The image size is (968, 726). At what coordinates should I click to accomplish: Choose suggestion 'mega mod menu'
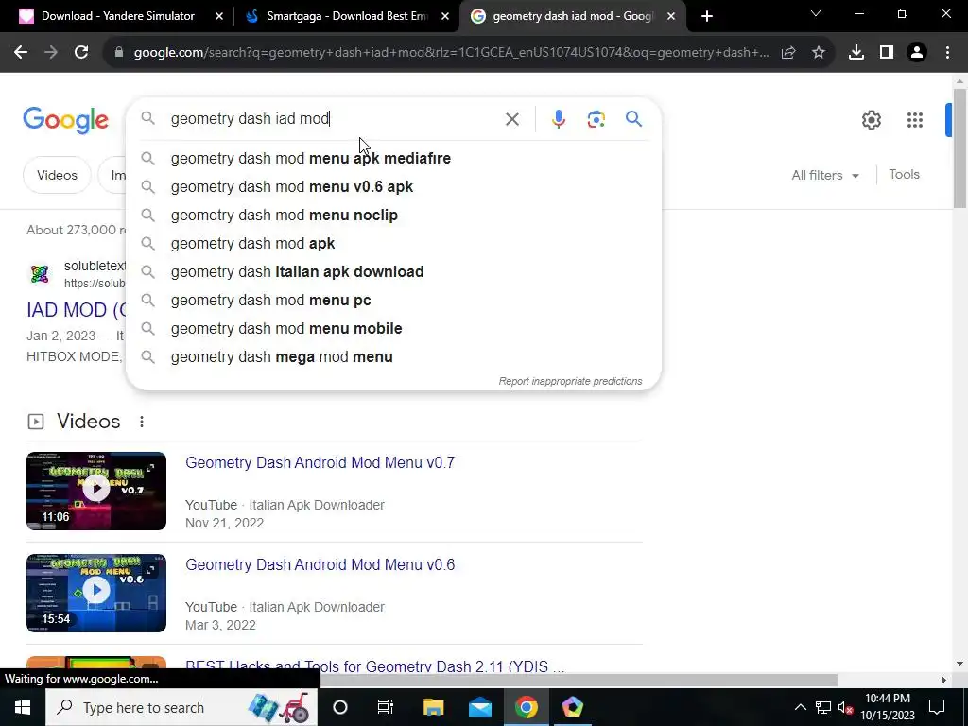(x=394, y=357)
